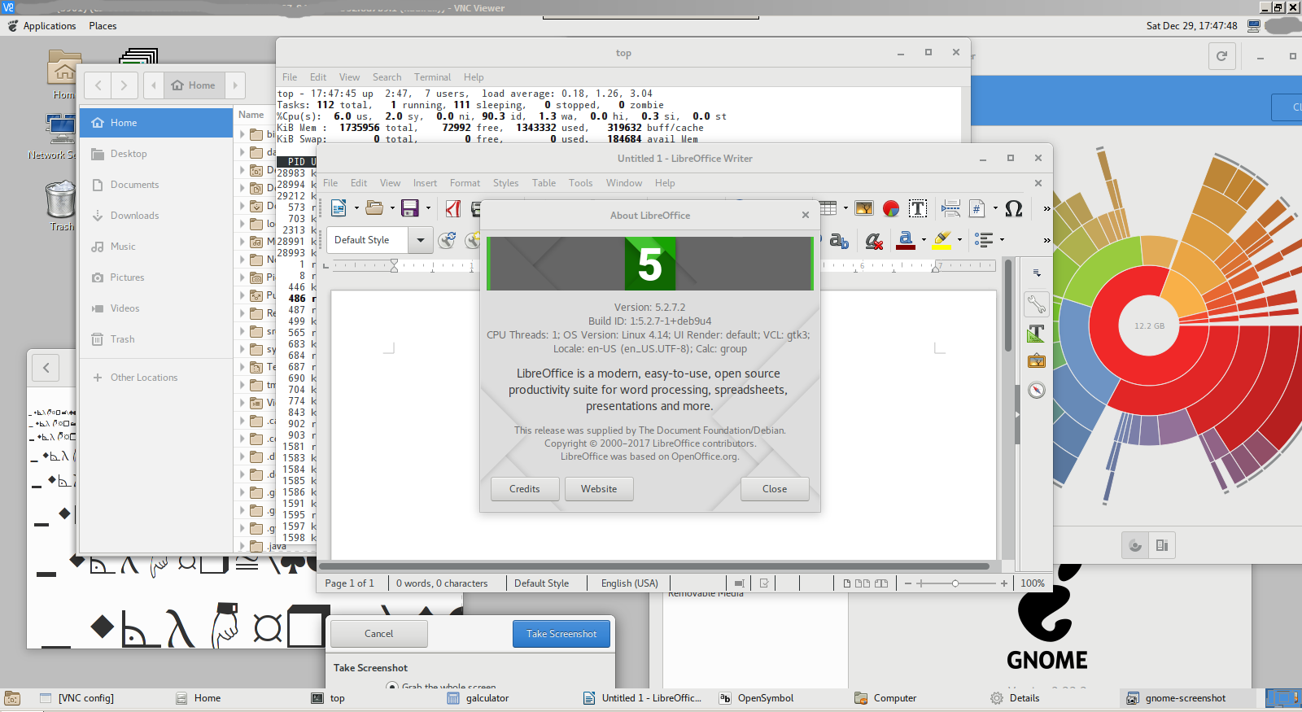Screen dimensions: 1302x712
Task: Show hidden Standard toolbar items via » chevron
Action: [1046, 208]
